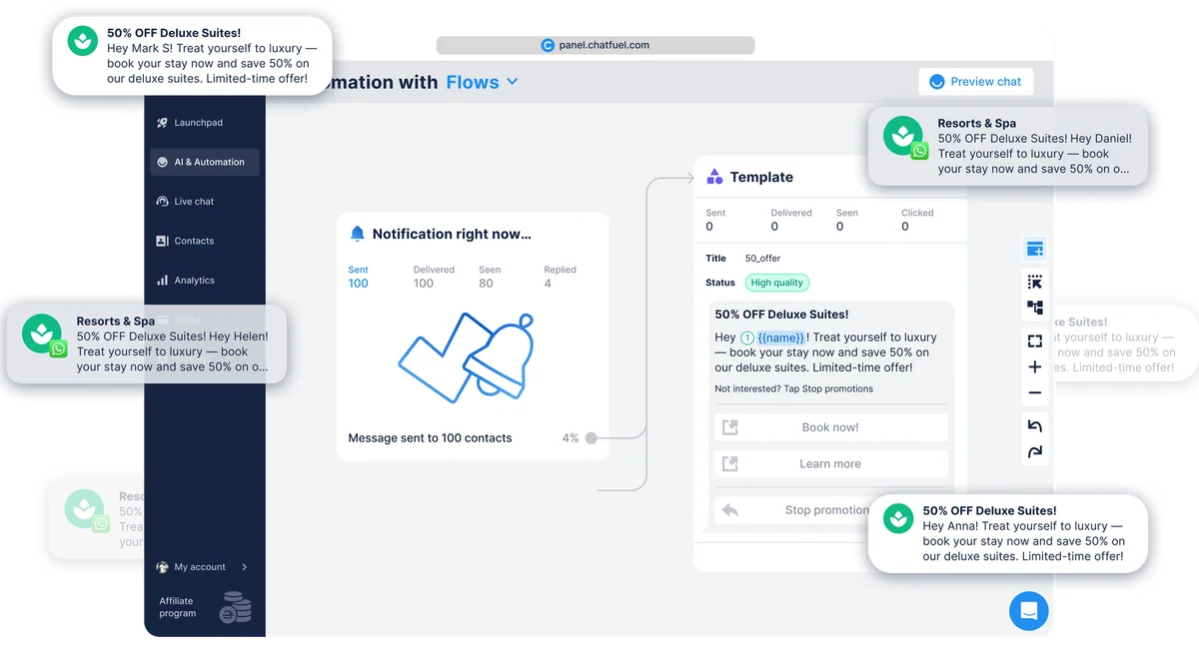Image resolution: width=1199 pixels, height=667 pixels.
Task: Select AI & Automation in the sidebar
Action: click(204, 161)
